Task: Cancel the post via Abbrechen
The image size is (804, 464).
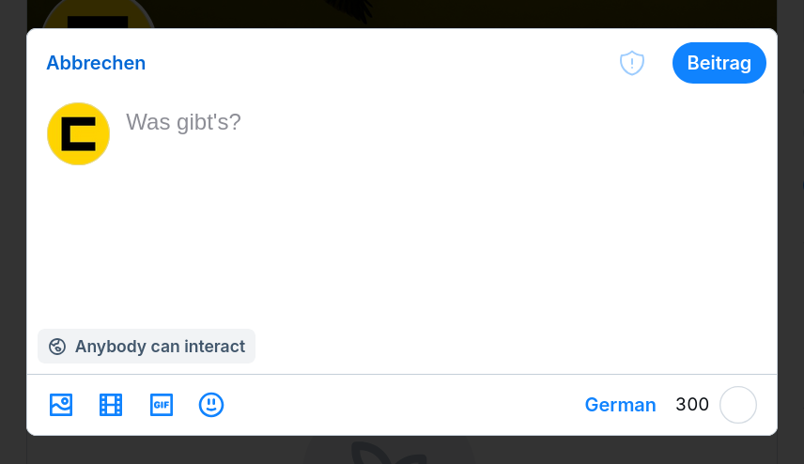Action: point(96,63)
